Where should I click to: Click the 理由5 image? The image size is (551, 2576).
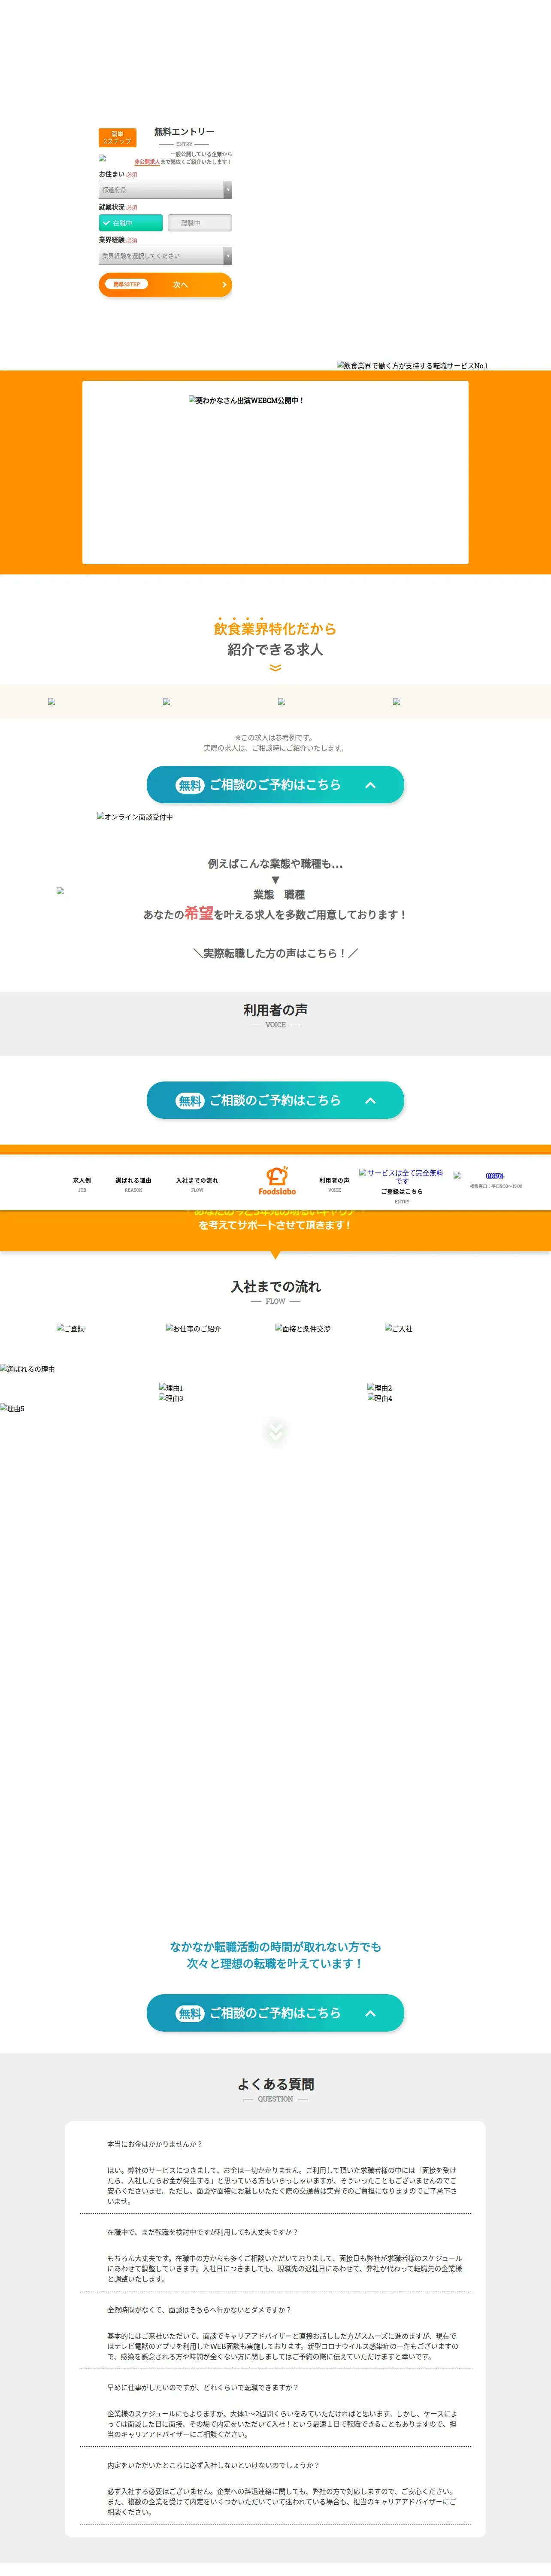pos(13,1408)
